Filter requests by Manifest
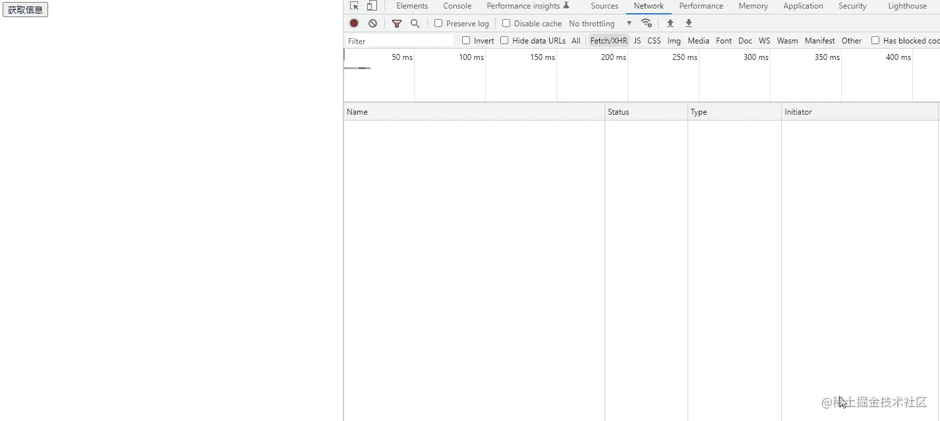Viewport: 940px width, 421px height. 819,41
